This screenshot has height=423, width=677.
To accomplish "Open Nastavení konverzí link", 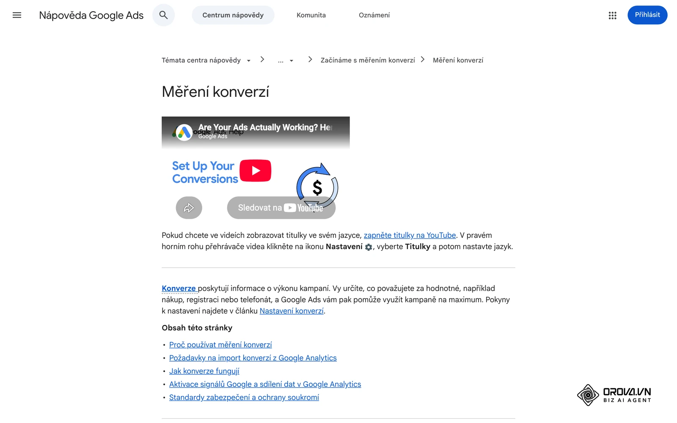I will 292,311.
